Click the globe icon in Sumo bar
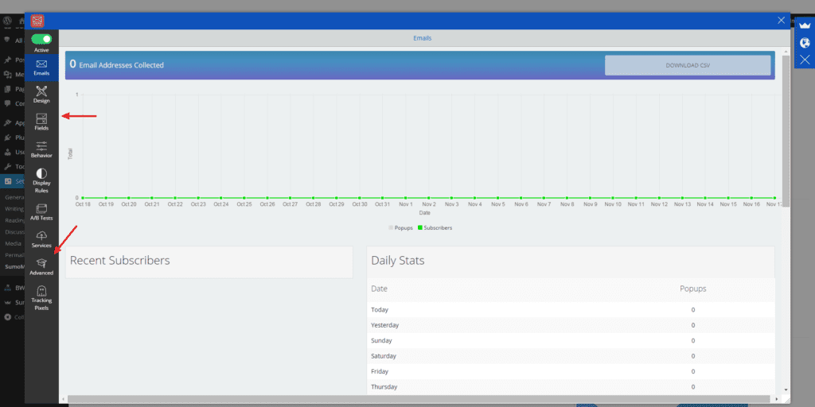This screenshot has height=407, width=815. (805, 43)
